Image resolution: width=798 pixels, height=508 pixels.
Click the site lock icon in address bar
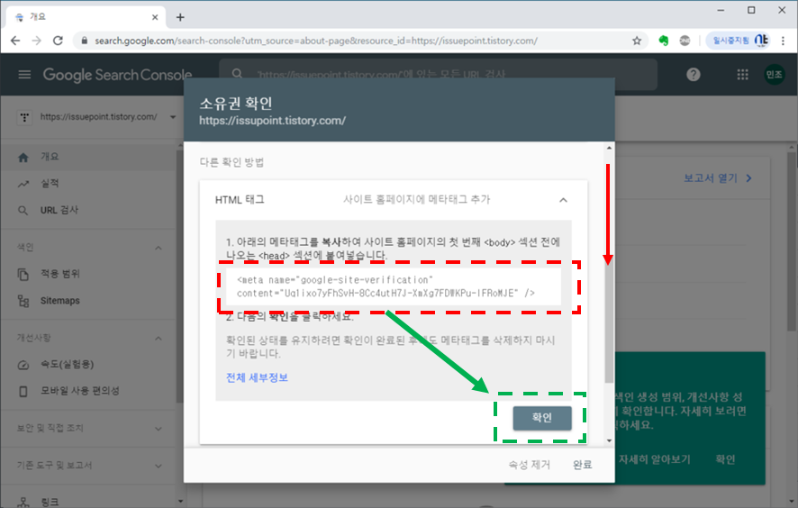click(x=85, y=41)
